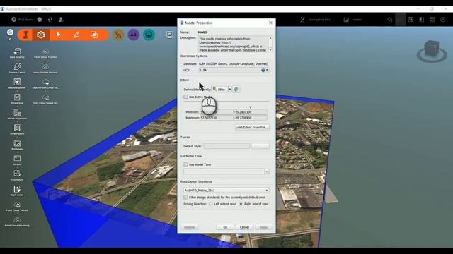Click the terrain Default Style browse button
This screenshot has height=254, width=453.
(260, 146)
